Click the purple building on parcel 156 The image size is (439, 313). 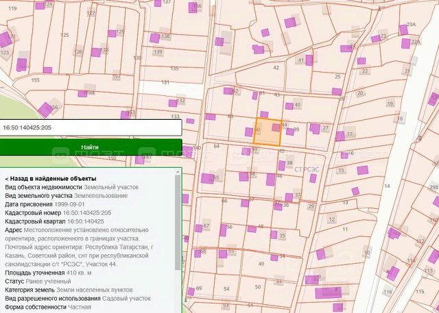(x=45, y=110)
